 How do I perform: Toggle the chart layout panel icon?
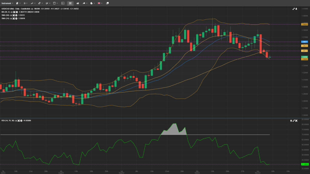tap(63, 3)
